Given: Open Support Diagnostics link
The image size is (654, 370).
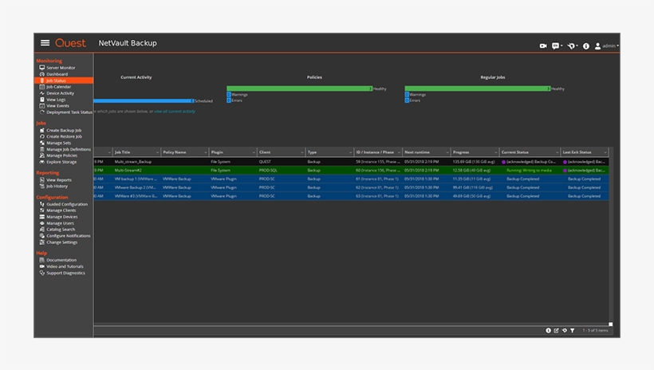Looking at the screenshot, I should [x=65, y=274].
